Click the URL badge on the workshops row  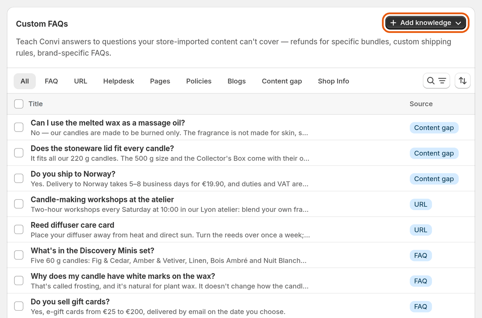pos(420,205)
